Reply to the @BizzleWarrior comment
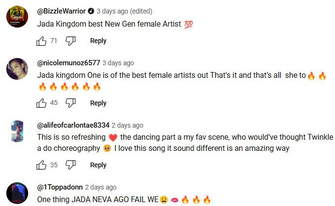335x206 pixels. pos(98,41)
